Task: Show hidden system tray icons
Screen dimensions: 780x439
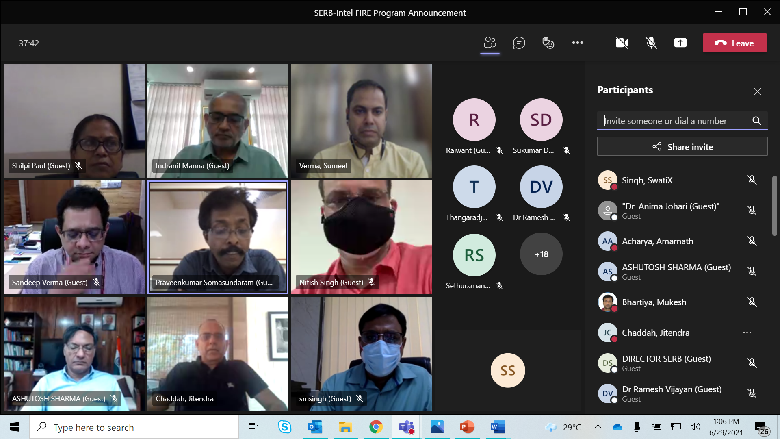Action: (x=598, y=427)
